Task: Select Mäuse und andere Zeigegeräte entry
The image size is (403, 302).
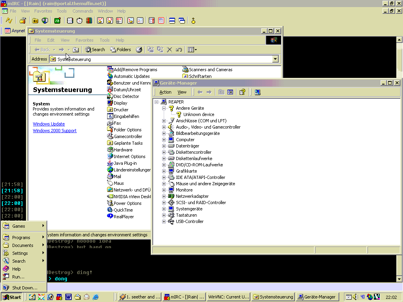Action: 205,184
